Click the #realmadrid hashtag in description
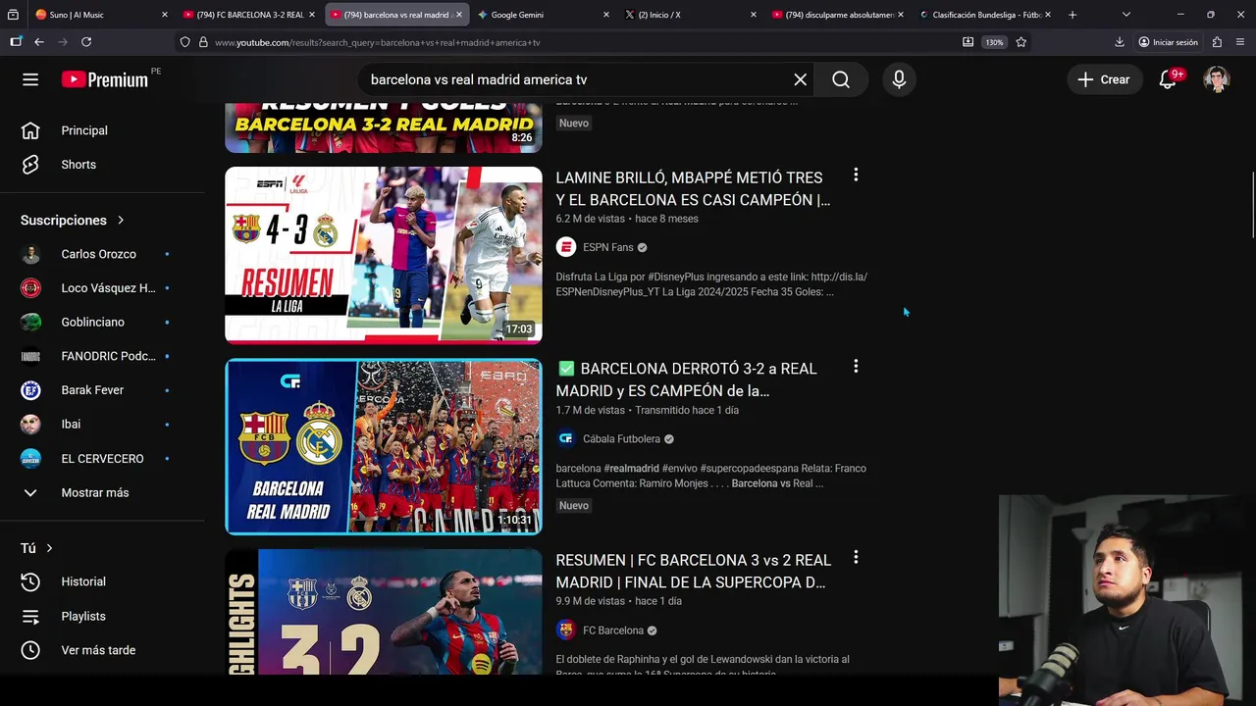The width and height of the screenshot is (1256, 706). (x=631, y=469)
